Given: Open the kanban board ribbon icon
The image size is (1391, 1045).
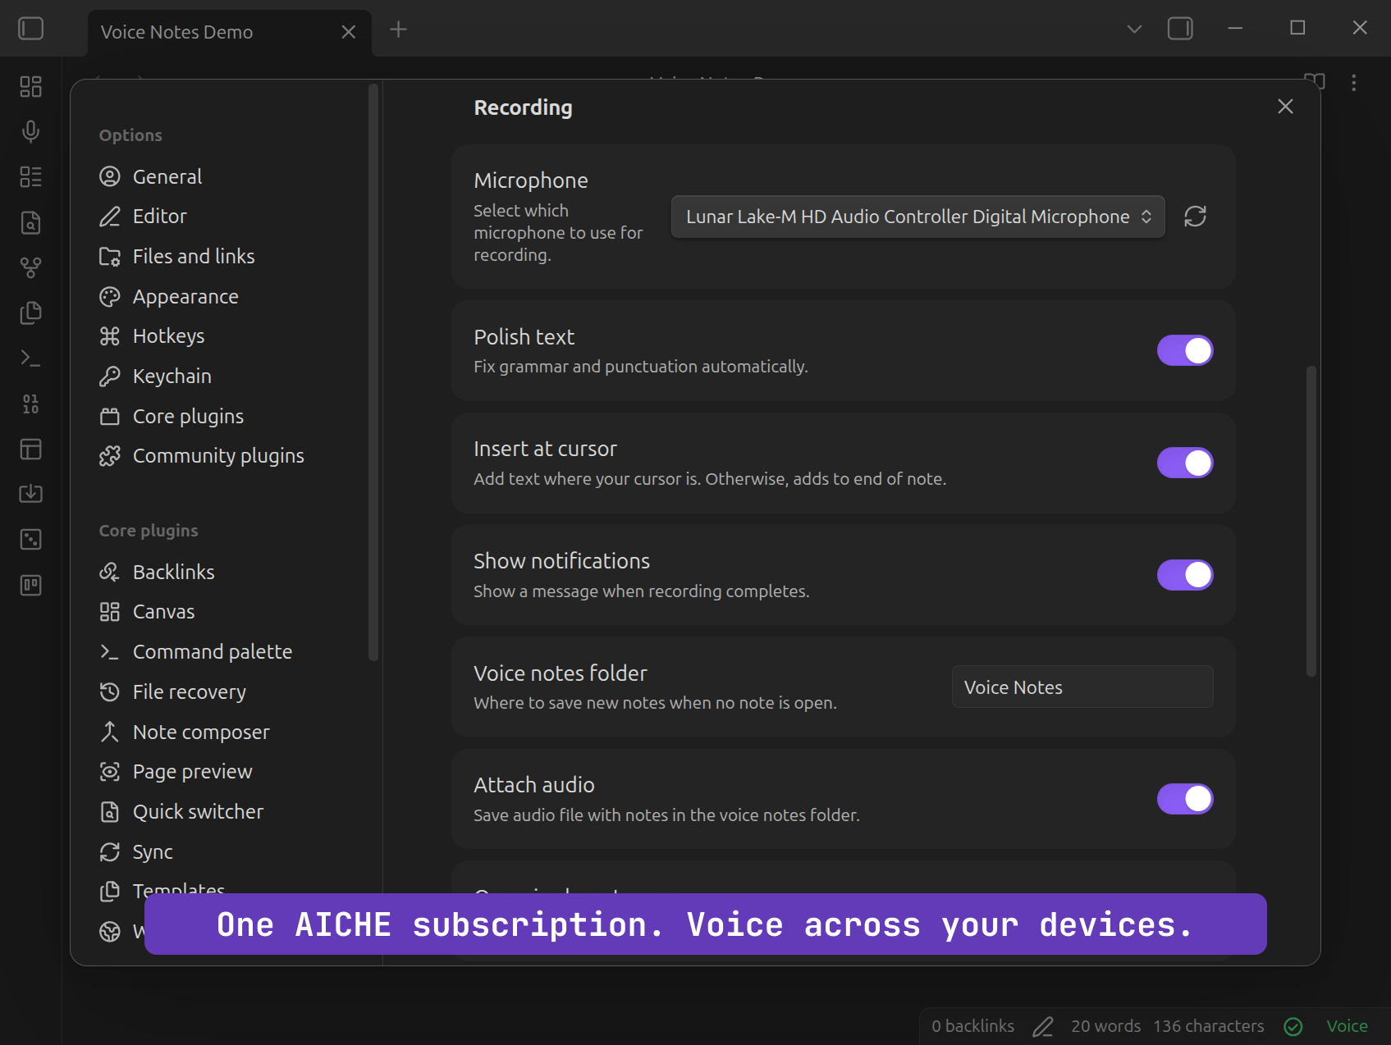Looking at the screenshot, I should coord(30,585).
